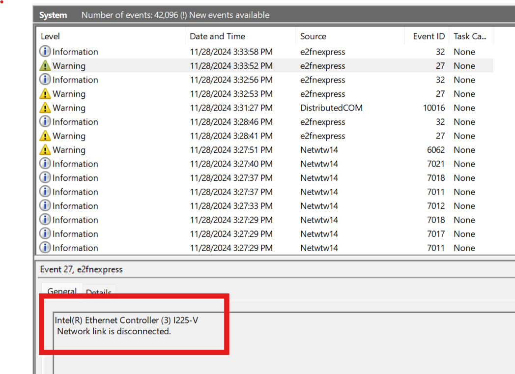Sort events by the Source column

313,36
